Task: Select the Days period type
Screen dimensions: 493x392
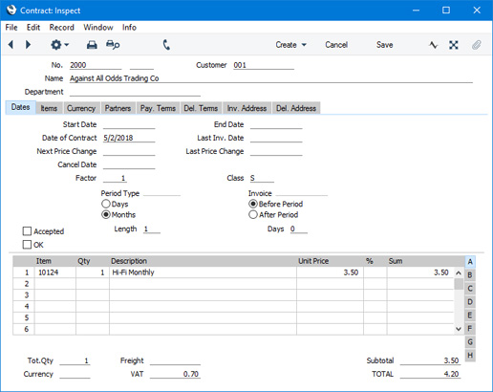Action: pyautogui.click(x=106, y=204)
